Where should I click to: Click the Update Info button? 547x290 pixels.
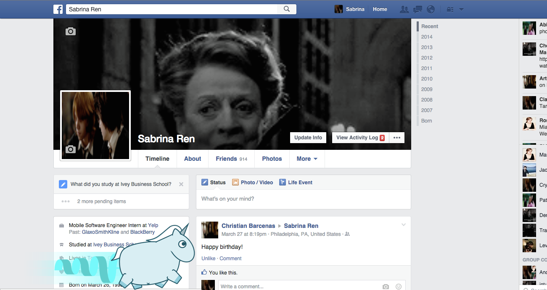click(x=308, y=138)
